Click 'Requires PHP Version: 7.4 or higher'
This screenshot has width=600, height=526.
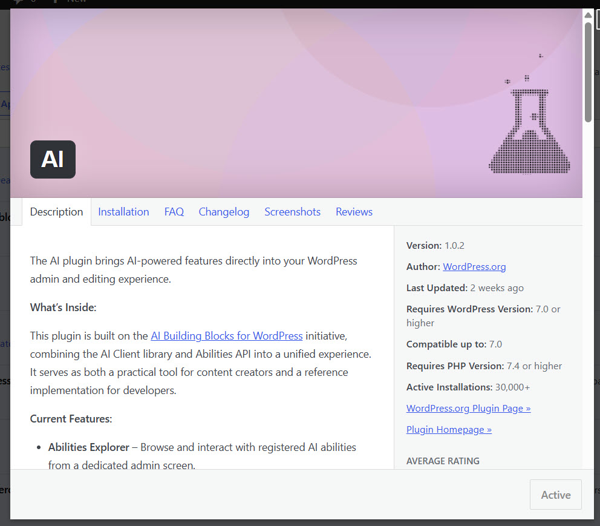point(484,366)
